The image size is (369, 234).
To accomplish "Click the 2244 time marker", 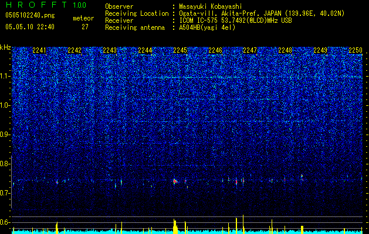I will 145,50.
